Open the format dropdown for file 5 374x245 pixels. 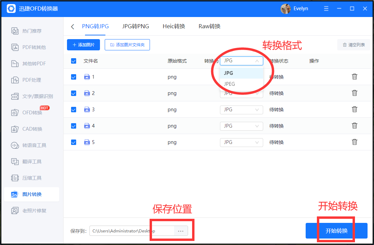[241, 142]
